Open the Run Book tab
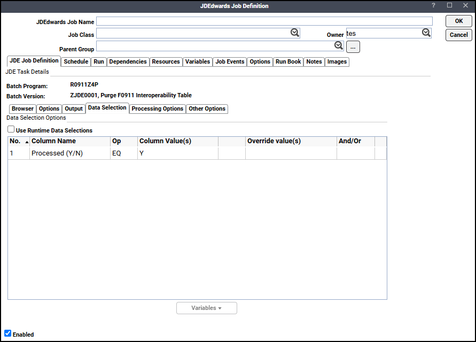 point(288,61)
